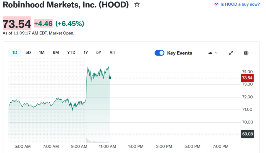Screen dimensions: 266x153
Task: Click the fullscreen expand chart icon
Action: coord(231,53)
